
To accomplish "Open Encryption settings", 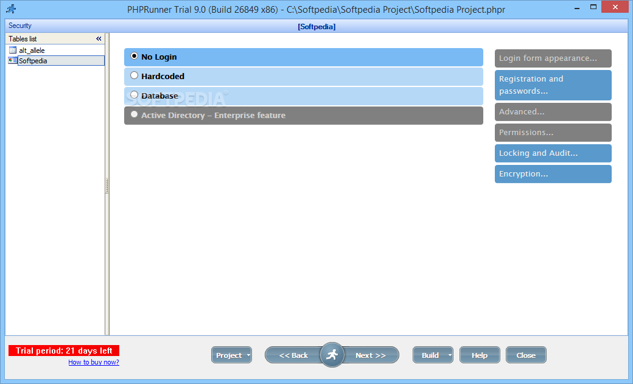I will point(553,174).
